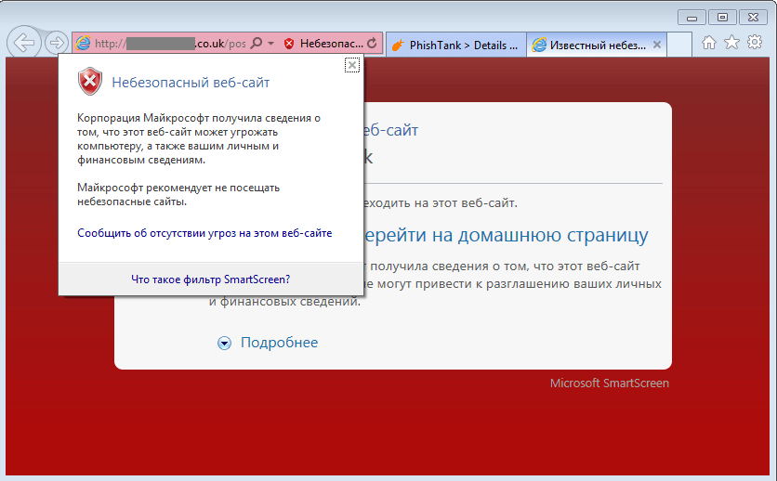The height and width of the screenshot is (481, 777).
Task: Open Что такое фильтр SmartScreen link
Action: (210, 279)
